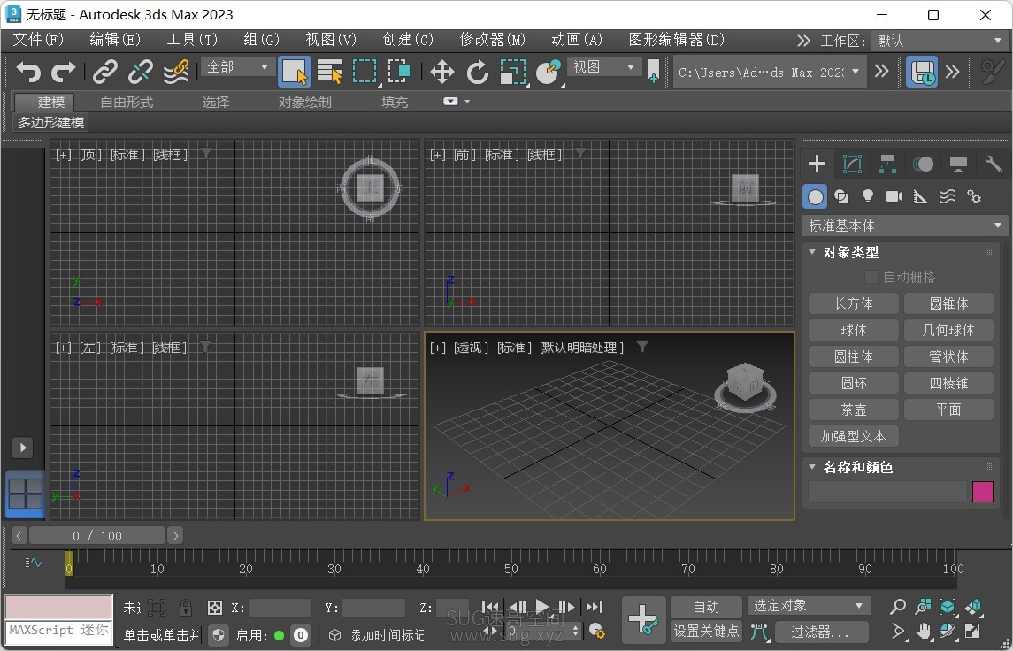
Task: Click the 几何球体 geosphere button
Action: (948, 330)
